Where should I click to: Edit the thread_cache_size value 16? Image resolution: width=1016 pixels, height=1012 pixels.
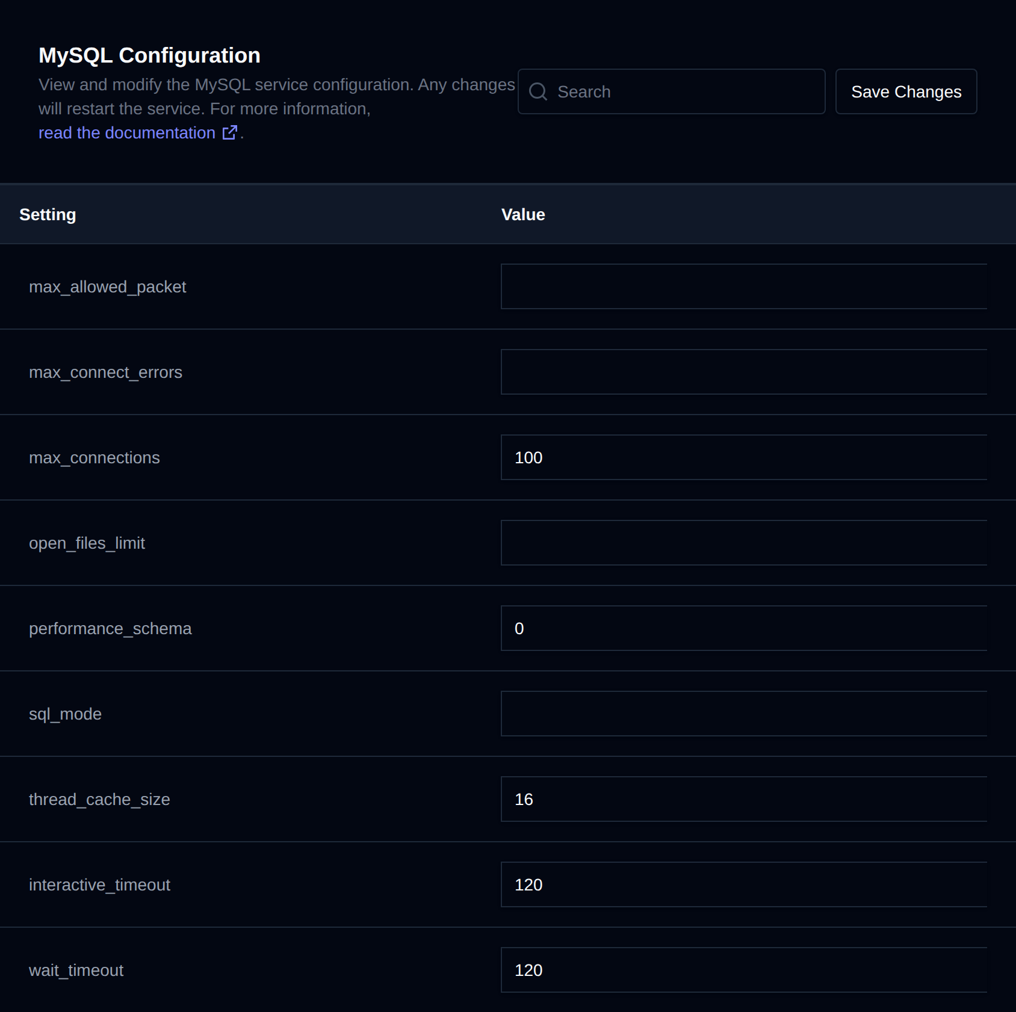pos(744,799)
